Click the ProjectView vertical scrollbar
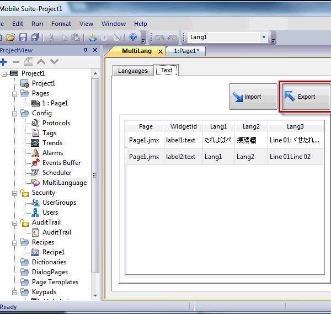The height and width of the screenshot is (314, 331). (95, 175)
